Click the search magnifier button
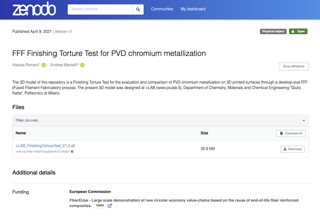The width and height of the screenshot is (320, 216). coord(138,9)
